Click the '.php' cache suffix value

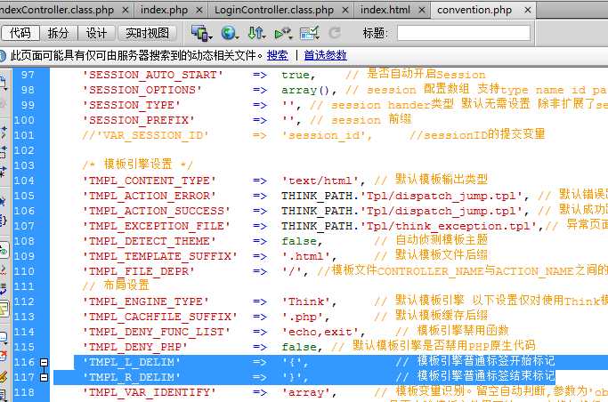point(303,317)
